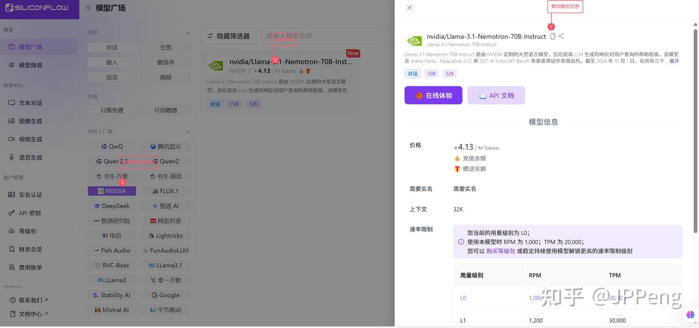Screen dimensions: 699x328
Task: Open the 模型广场 sidebar item
Action: coord(39,47)
